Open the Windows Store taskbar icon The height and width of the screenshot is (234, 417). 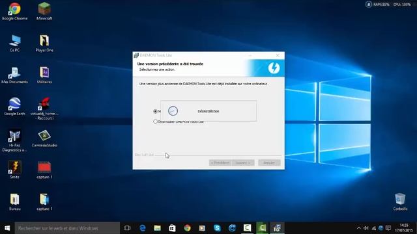pyautogui.click(x=172, y=228)
